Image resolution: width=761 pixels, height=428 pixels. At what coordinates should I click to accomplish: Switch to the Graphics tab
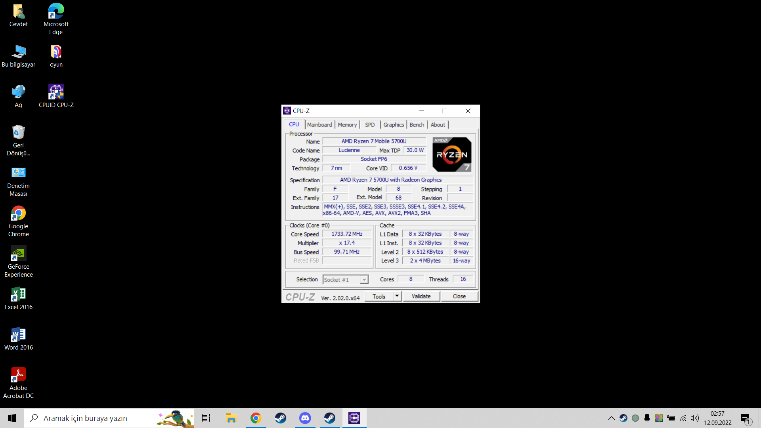(393, 124)
